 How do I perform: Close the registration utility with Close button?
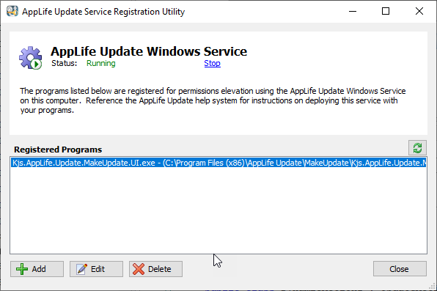point(400,269)
